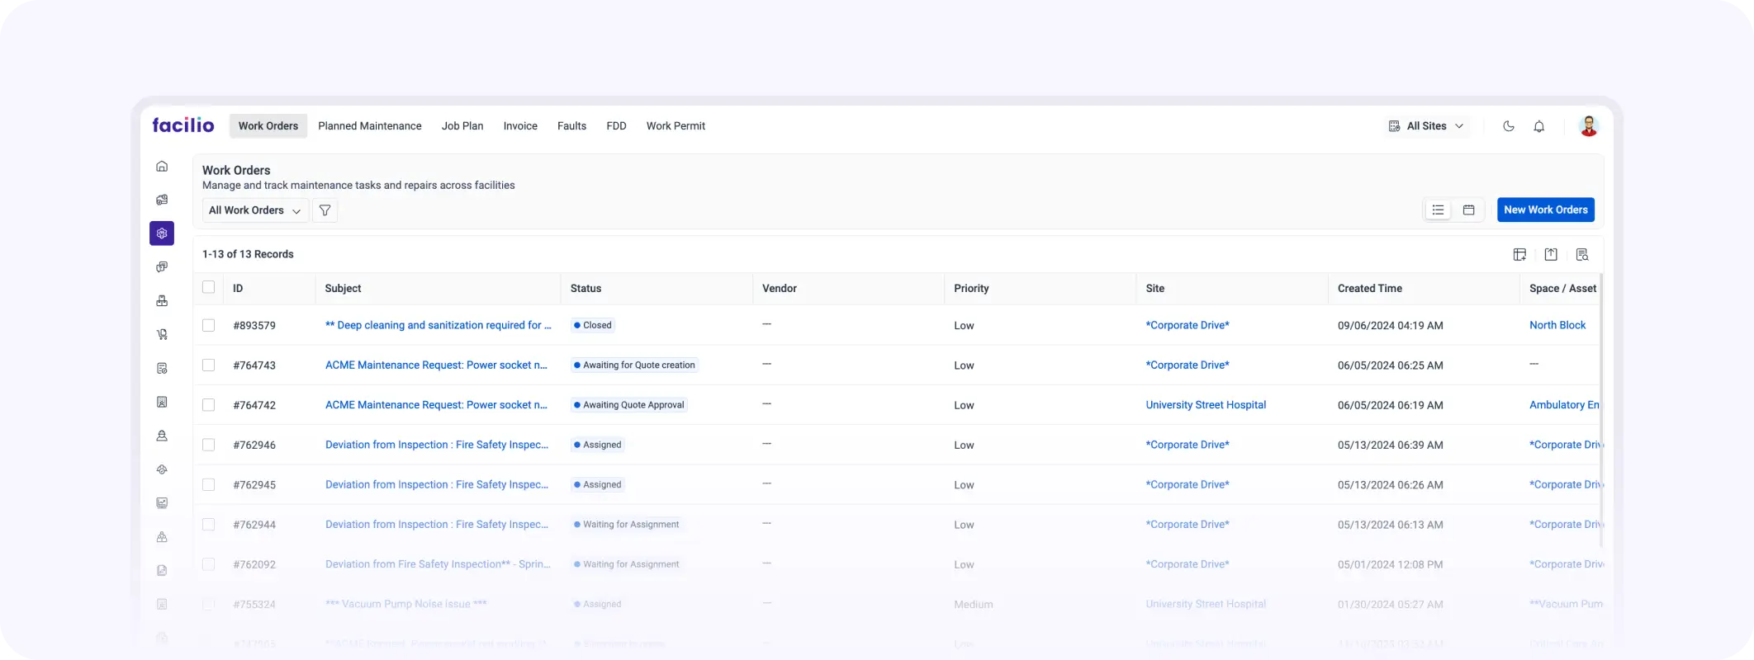Viewport: 1754px width, 660px height.
Task: Click the filter funnel icon
Action: [325, 210]
